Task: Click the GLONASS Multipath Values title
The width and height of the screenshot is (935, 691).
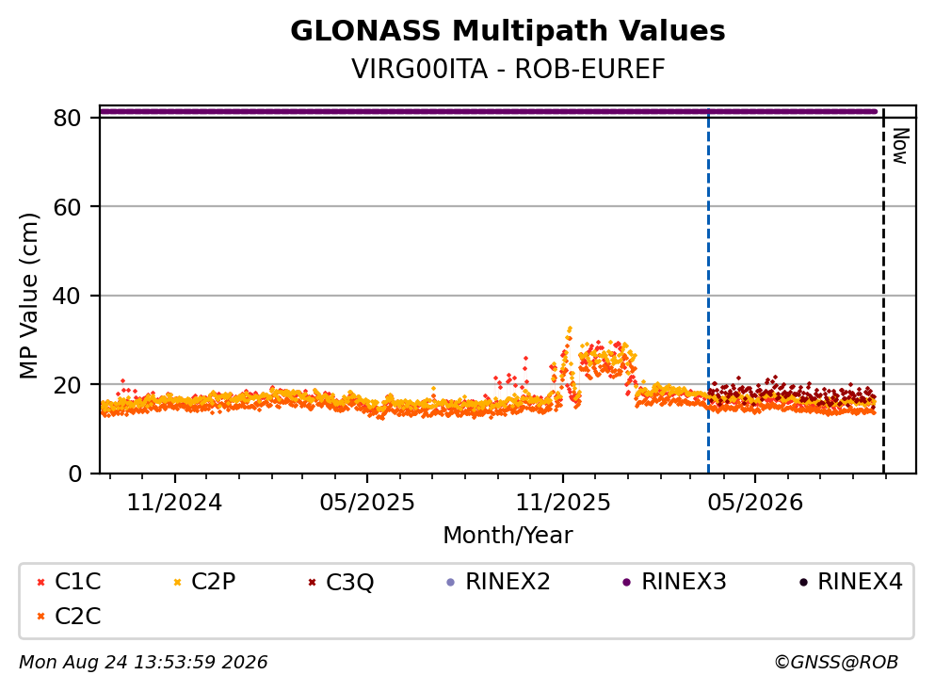Action: pyautogui.click(x=508, y=31)
